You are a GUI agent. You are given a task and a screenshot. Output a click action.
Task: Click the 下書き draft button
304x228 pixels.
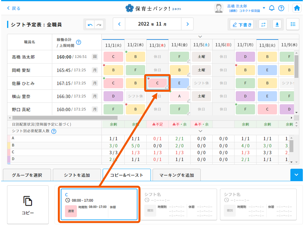[x=242, y=25]
